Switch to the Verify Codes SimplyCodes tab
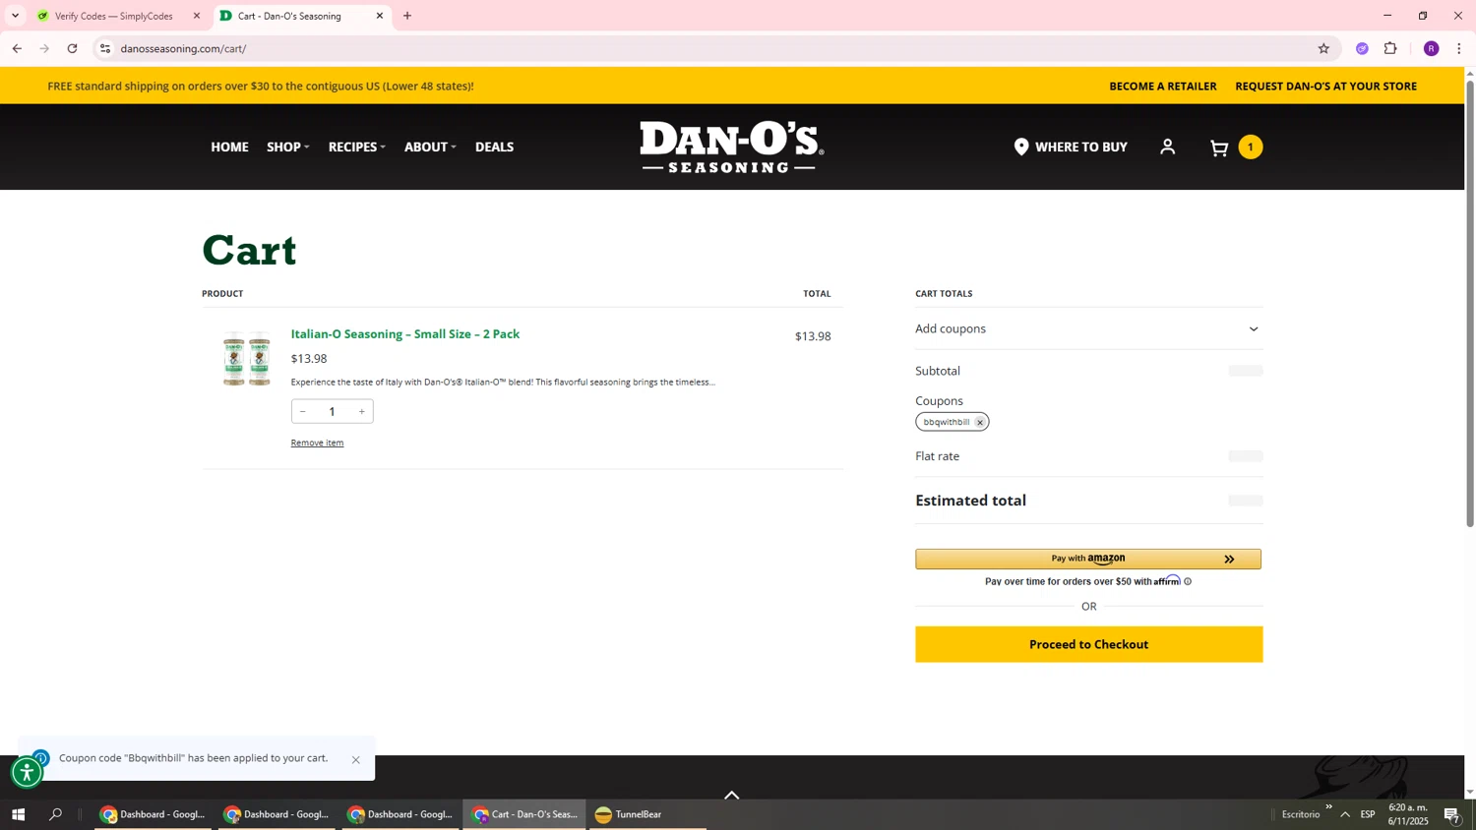The image size is (1476, 830). click(116, 16)
